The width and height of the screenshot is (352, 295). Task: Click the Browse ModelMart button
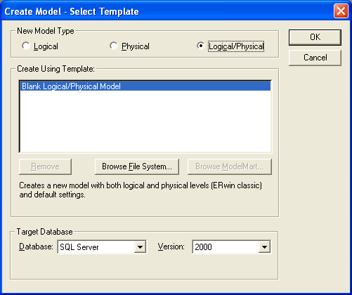coord(230,166)
